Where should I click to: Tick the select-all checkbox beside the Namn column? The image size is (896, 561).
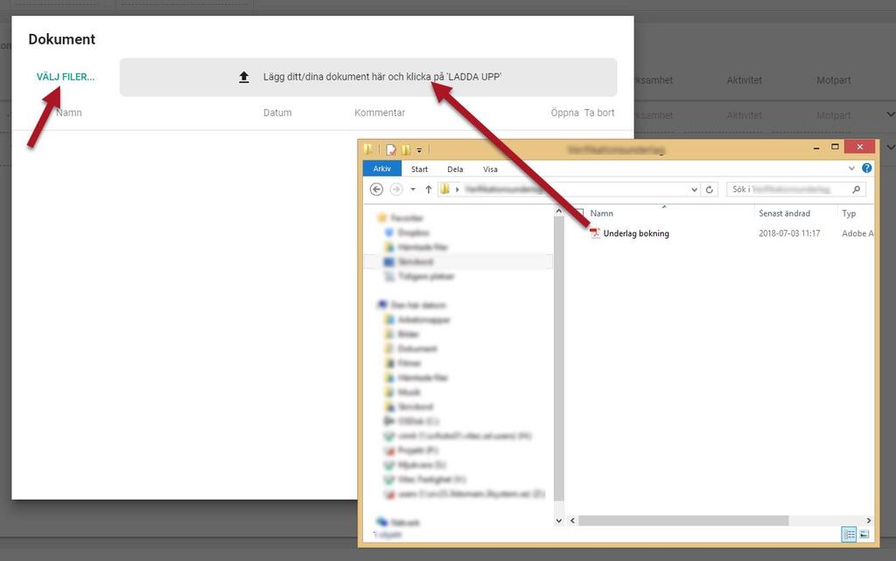pyautogui.click(x=579, y=213)
